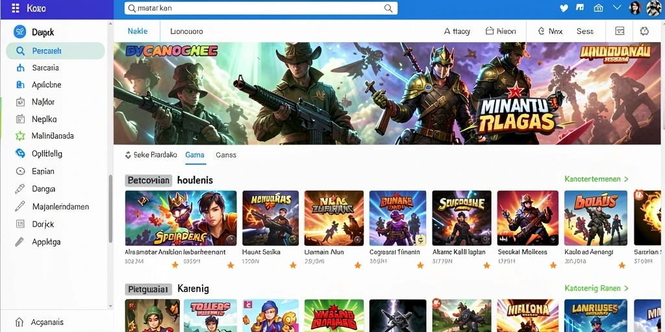665x332 pixels.
Task: Open the Seoukal Moilcees game thumbnail
Action: 527,218
